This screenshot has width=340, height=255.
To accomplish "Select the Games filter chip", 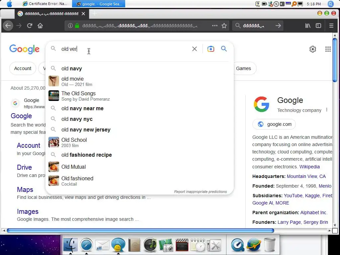I will click(x=244, y=68).
